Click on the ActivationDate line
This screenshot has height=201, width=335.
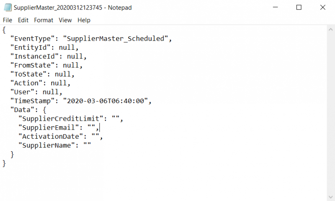pos(61,136)
